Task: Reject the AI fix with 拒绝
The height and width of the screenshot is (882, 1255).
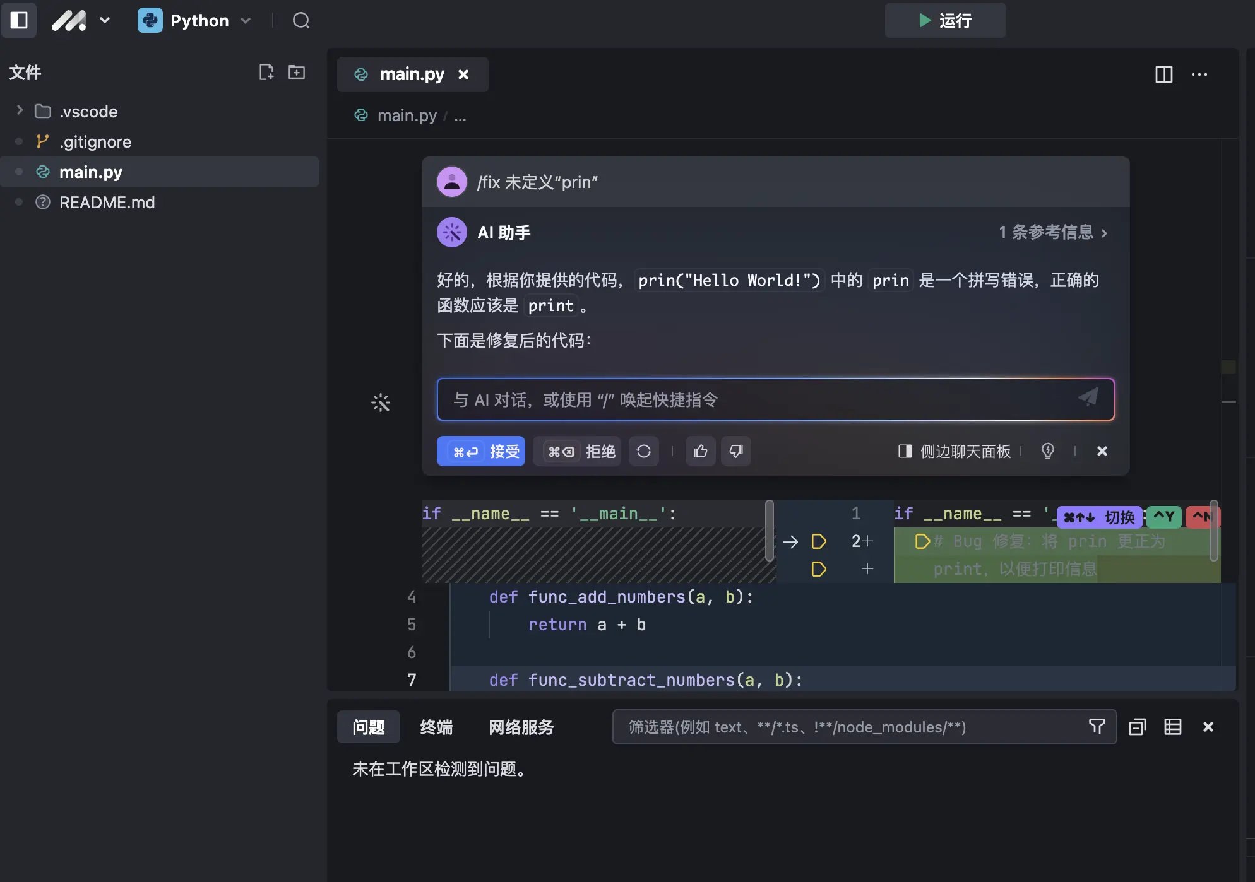Action: tap(577, 451)
